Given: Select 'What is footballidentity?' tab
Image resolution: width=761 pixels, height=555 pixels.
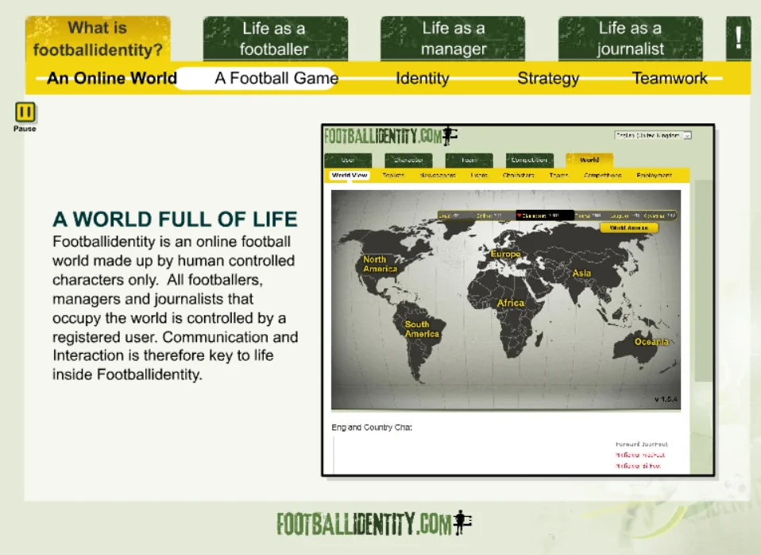Looking at the screenshot, I should point(98,39).
